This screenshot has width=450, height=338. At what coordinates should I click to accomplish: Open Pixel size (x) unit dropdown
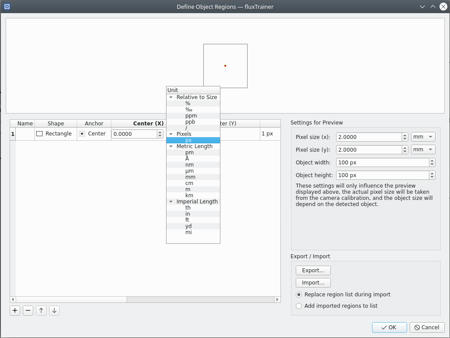click(x=423, y=137)
